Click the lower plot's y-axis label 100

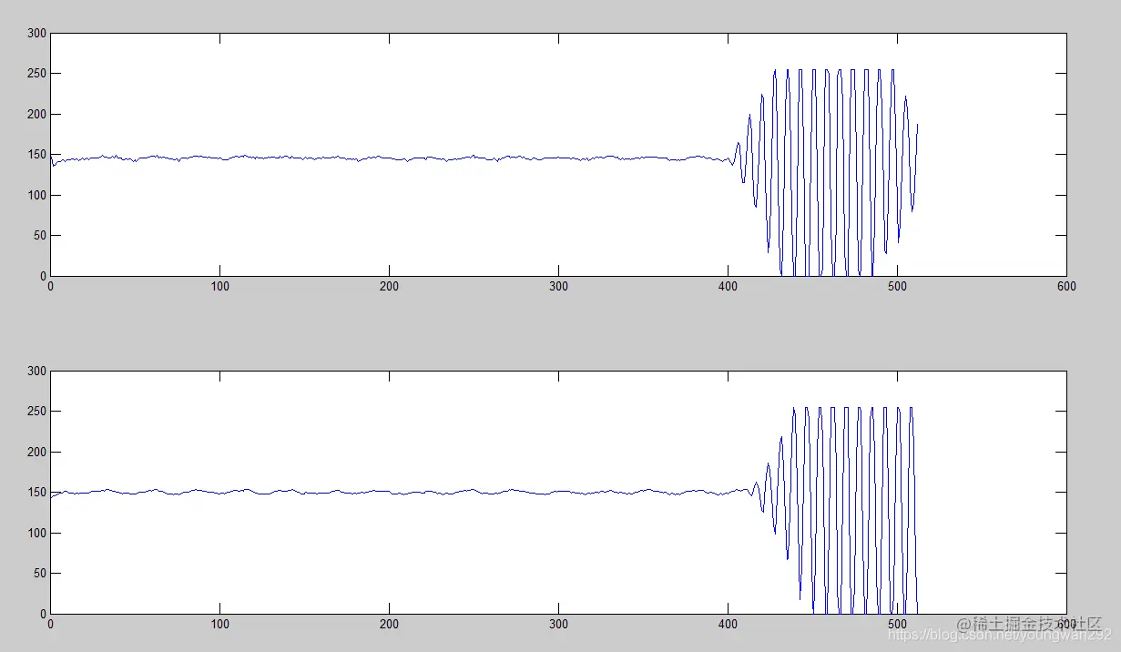[36, 533]
